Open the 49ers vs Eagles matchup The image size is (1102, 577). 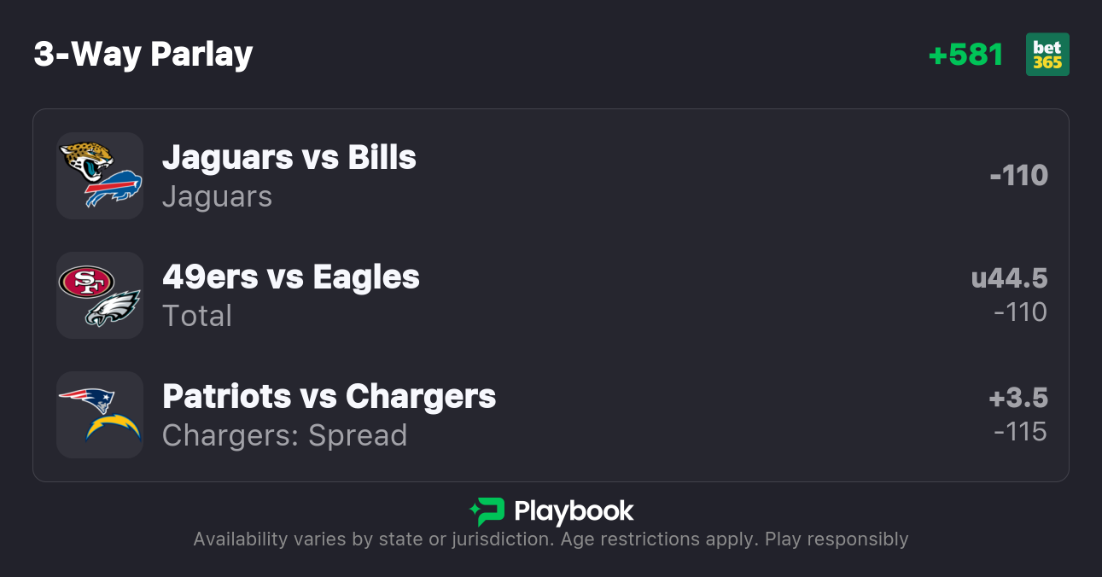291,277
